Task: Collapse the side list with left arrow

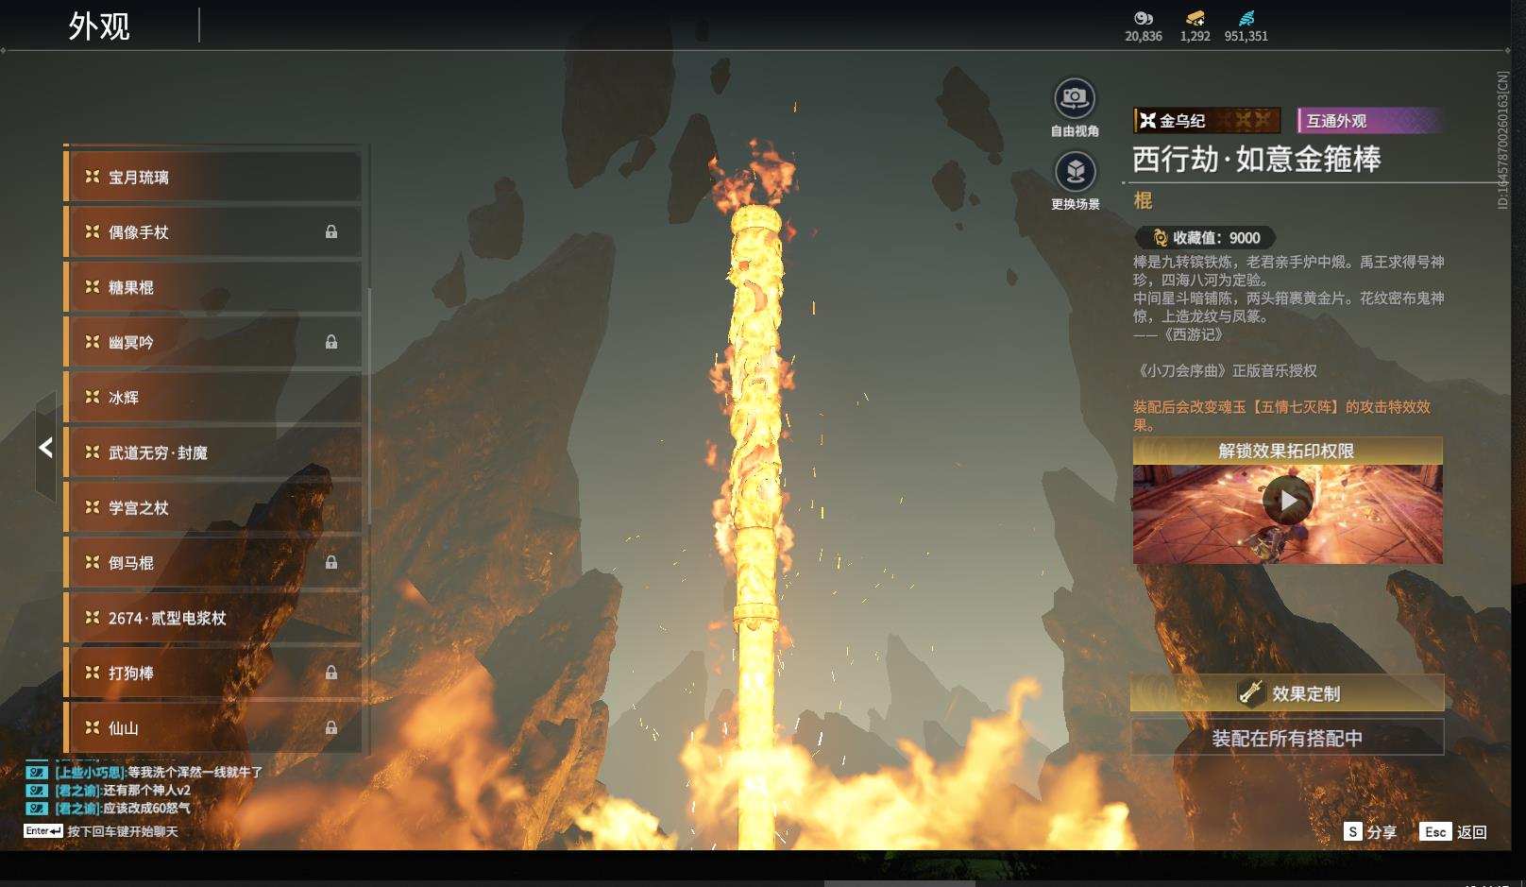Action: point(45,448)
